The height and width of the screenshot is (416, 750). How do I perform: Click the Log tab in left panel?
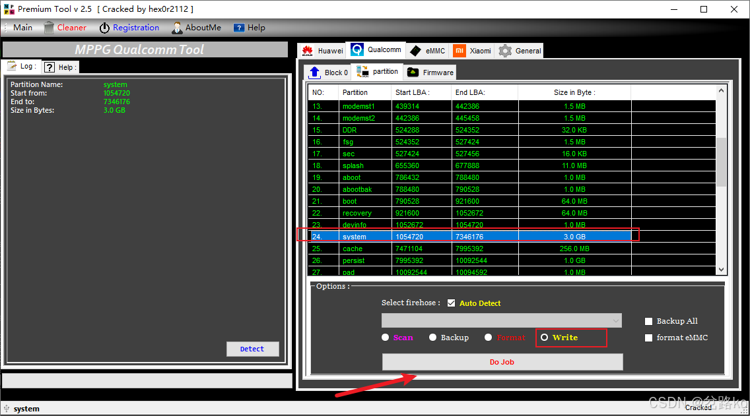(x=22, y=67)
